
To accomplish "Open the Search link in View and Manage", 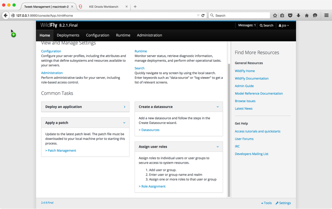I will pos(139,68).
